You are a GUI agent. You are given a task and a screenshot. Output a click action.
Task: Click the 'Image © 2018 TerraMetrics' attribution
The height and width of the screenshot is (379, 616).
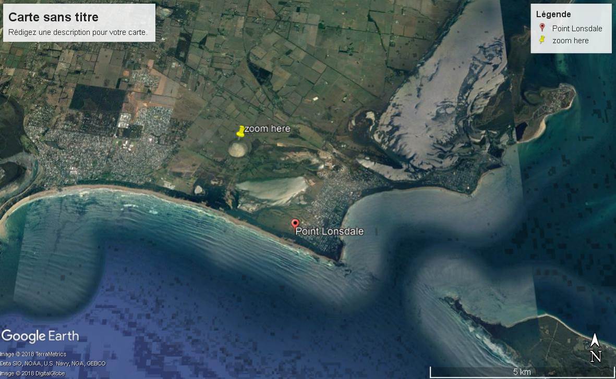[33, 355]
